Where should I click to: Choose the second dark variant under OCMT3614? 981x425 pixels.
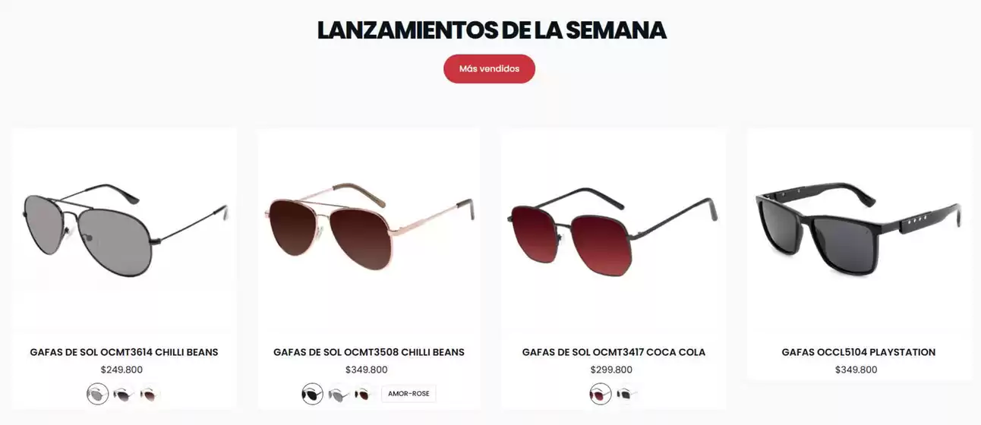pos(122,394)
